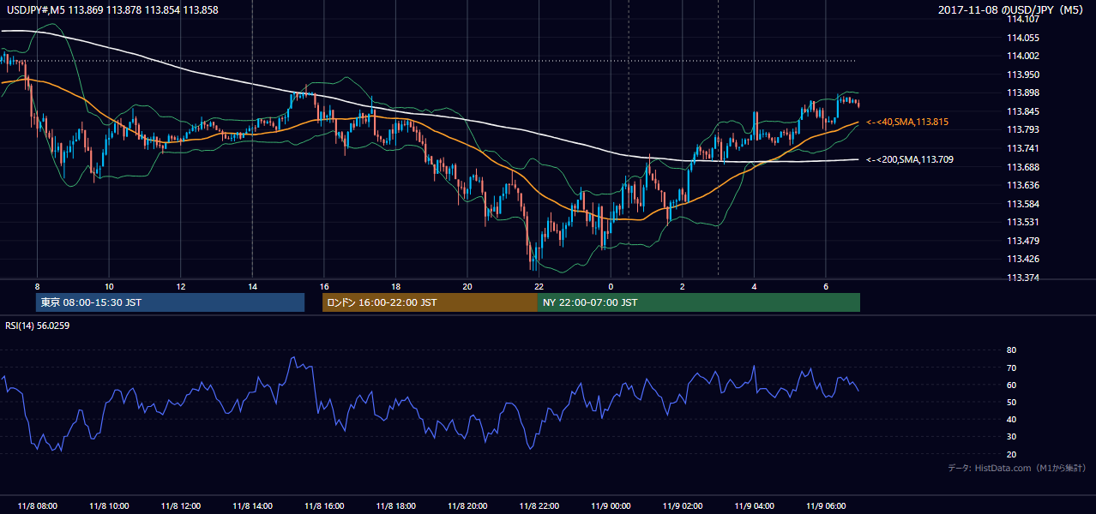
Task: Click the 11/8 14:00 time axis label
Action: (253, 506)
